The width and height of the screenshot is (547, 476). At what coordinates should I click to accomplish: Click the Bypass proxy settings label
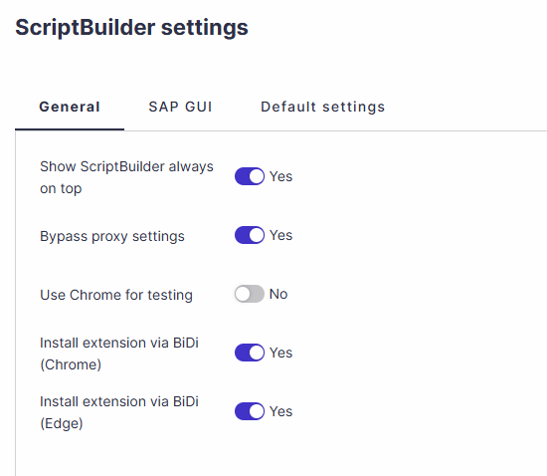(112, 236)
